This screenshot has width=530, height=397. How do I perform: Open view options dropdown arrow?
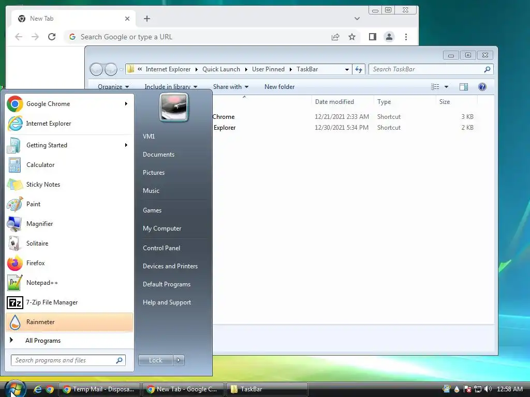pyautogui.click(x=446, y=87)
